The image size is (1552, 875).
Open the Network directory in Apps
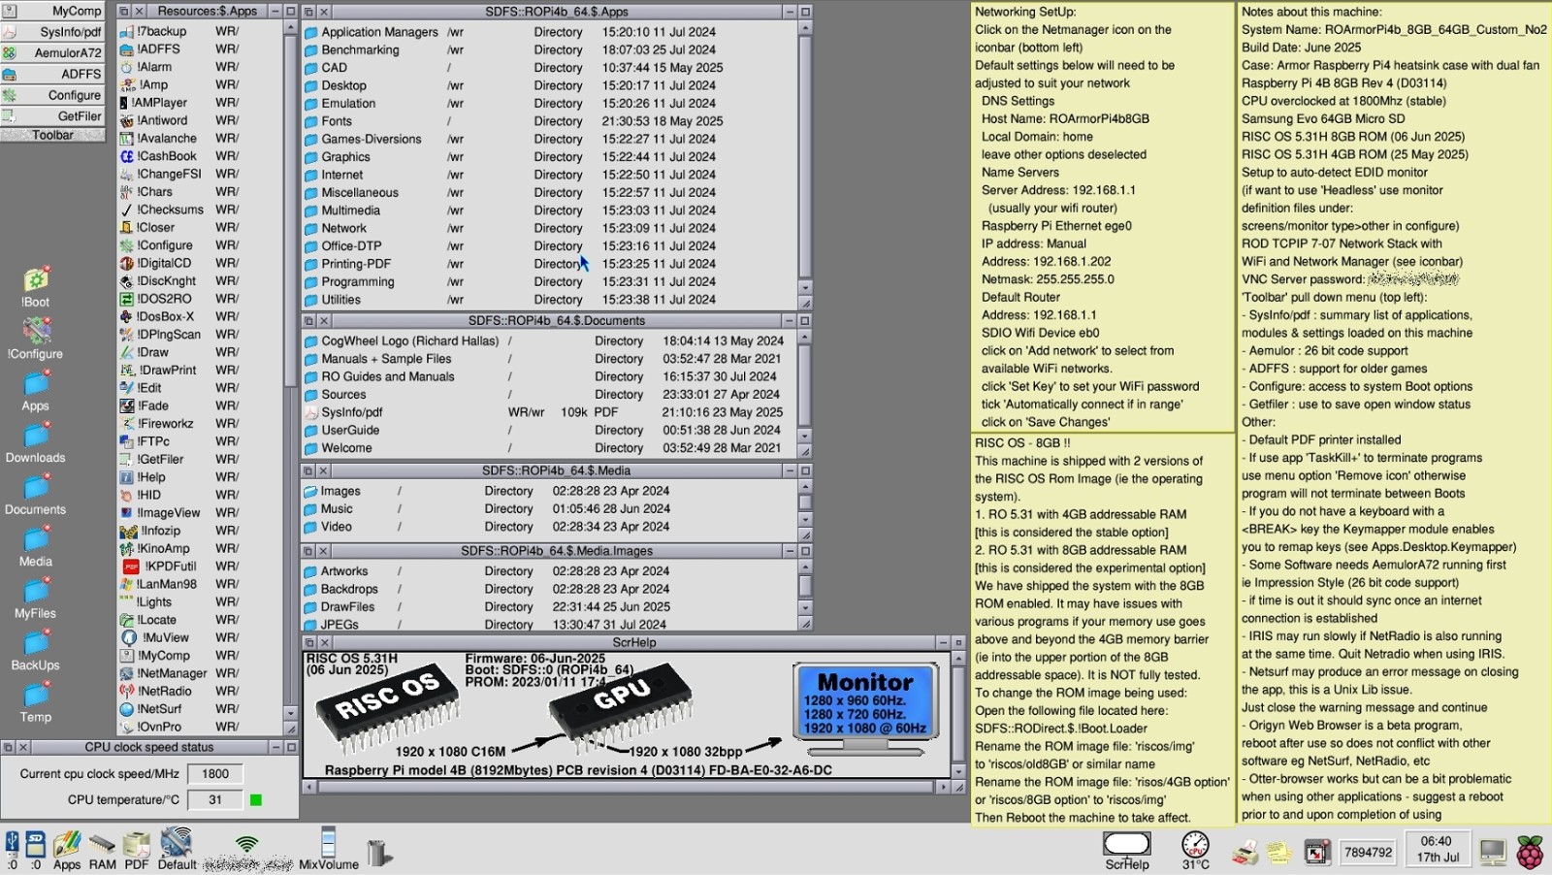coord(335,228)
